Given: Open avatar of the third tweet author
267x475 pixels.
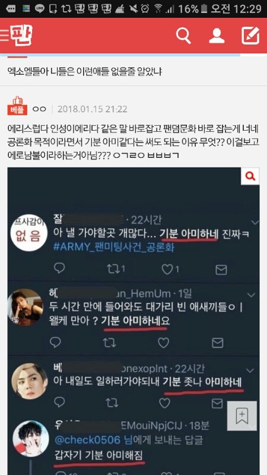Looking at the screenshot, I should [x=30, y=381].
